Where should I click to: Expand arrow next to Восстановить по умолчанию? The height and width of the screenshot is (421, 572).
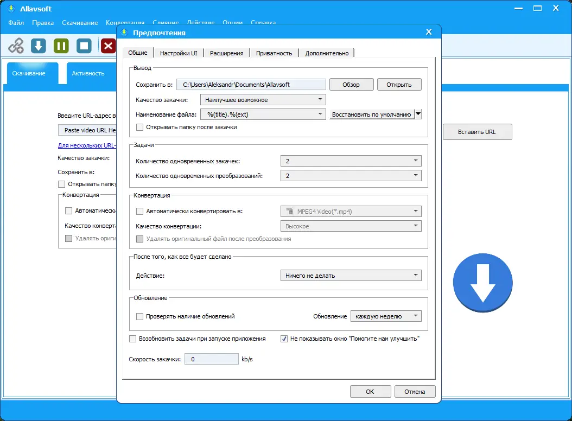coord(418,114)
